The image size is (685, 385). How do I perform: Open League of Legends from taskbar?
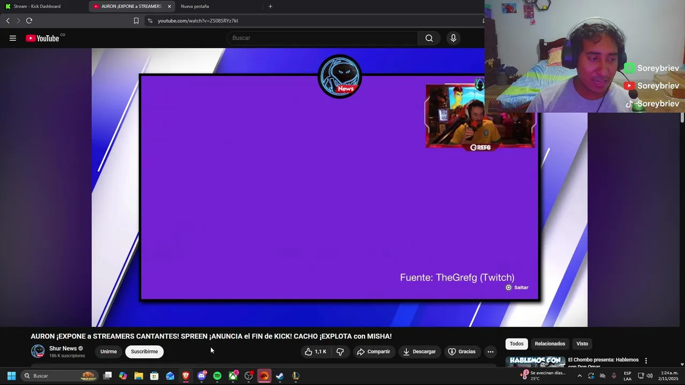click(x=295, y=375)
